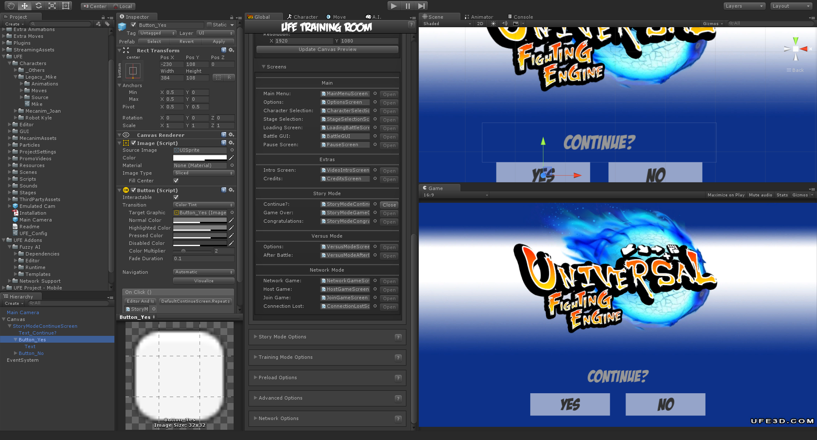Lock the Inspector panel with the padlock icon
Viewport: 817px width, 440px height.
[231, 17]
